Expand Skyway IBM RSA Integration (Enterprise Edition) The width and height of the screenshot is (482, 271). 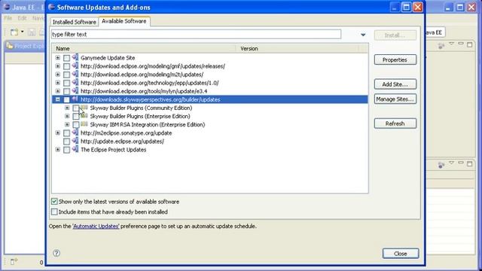(x=67, y=124)
